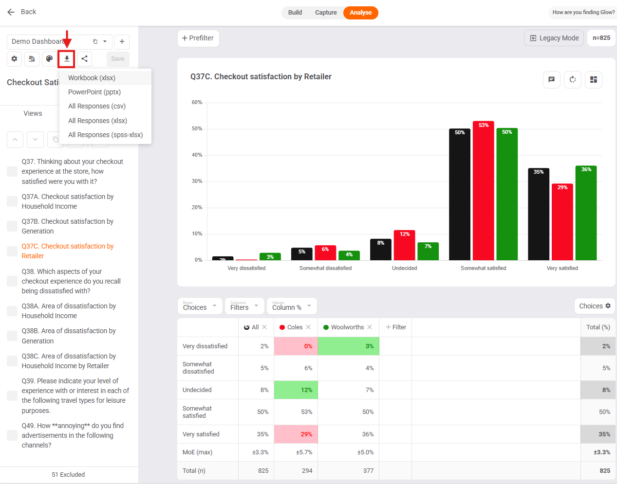Click the red Coles color dot

point(282,327)
